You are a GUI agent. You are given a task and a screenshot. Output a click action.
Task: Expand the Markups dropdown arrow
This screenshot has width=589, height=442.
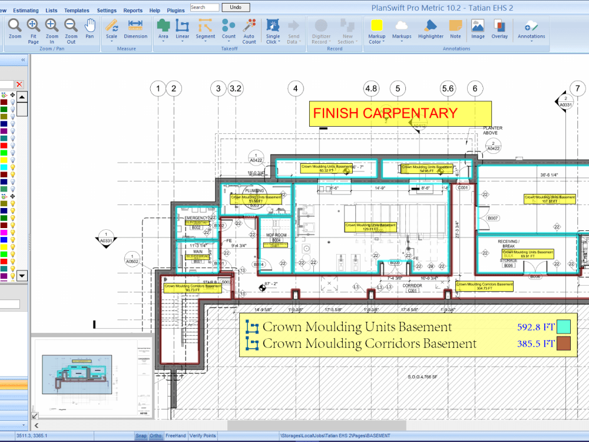click(x=402, y=42)
